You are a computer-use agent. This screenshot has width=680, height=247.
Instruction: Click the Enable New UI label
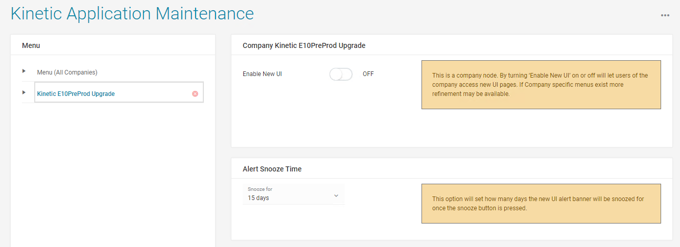coord(262,74)
